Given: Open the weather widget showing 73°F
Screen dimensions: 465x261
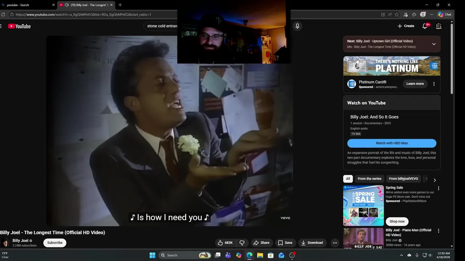Looking at the screenshot, I should [x=5, y=255].
